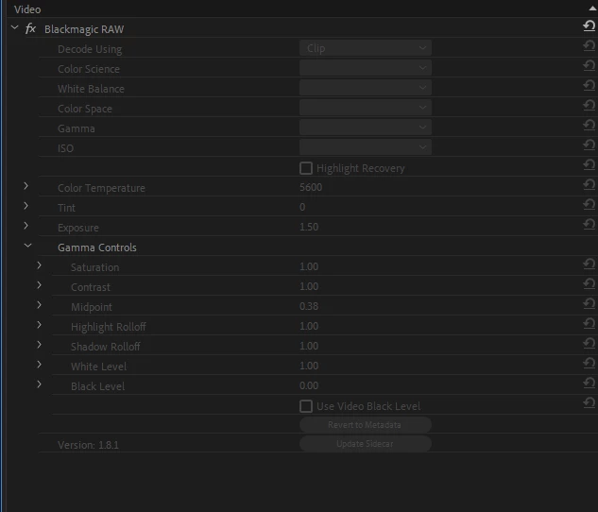The height and width of the screenshot is (512, 598).
Task: Reset the Exposure value
Action: (589, 224)
